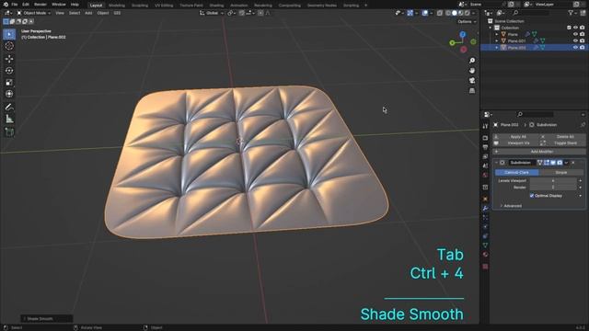This screenshot has width=589, height=331.
Task: Open Subdivision modifier extras dropdown arrow
Action: 566,163
